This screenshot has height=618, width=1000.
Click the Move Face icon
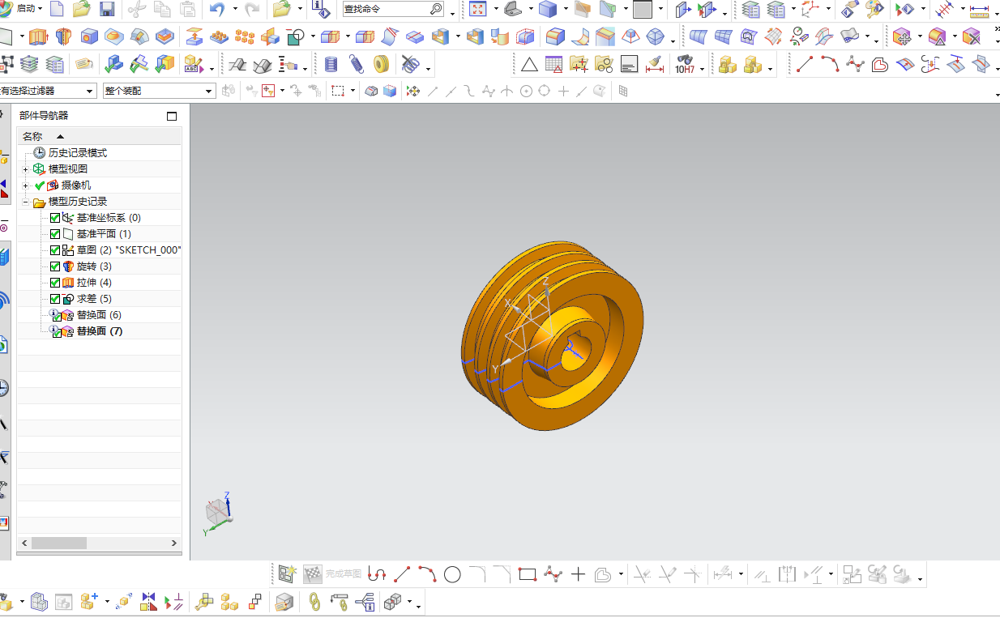[900, 37]
